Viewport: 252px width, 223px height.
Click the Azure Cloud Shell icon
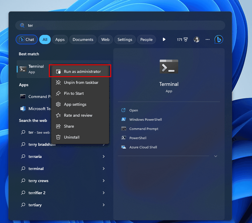124,147
